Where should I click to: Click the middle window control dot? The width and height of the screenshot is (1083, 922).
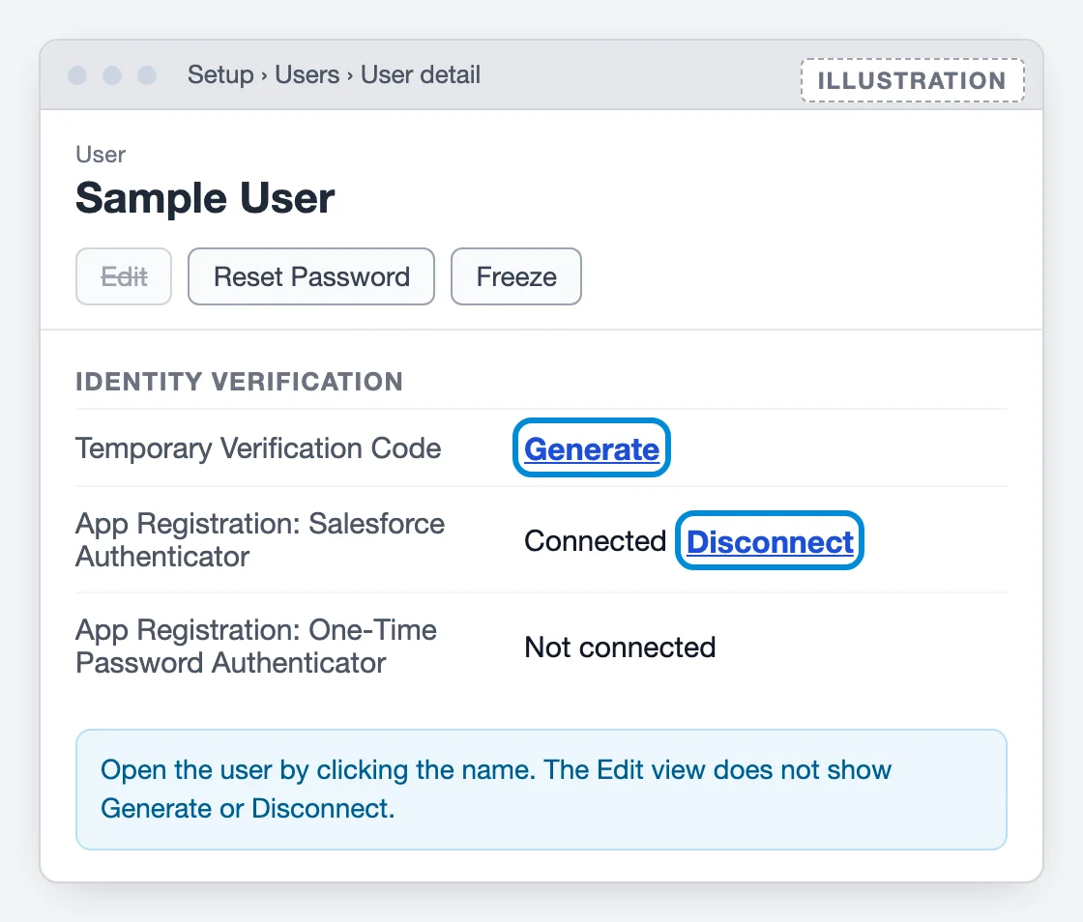coord(112,74)
